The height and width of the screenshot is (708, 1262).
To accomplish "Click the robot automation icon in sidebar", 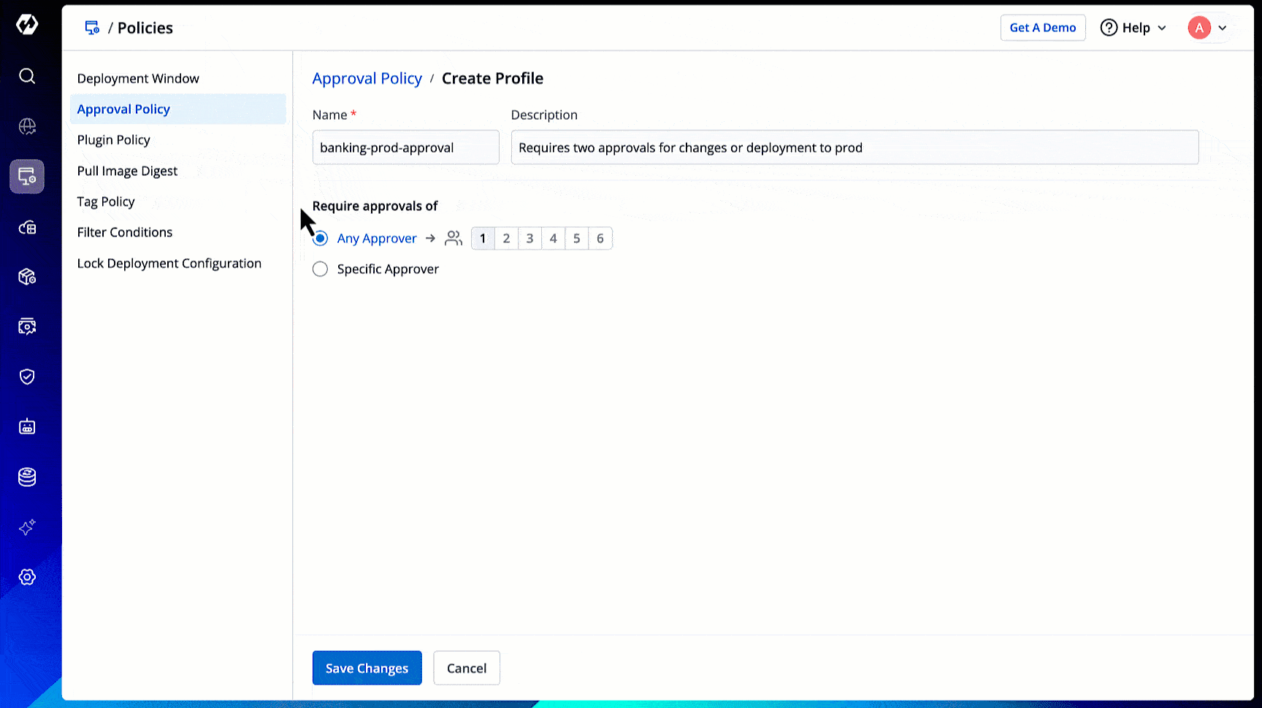I will tap(27, 427).
